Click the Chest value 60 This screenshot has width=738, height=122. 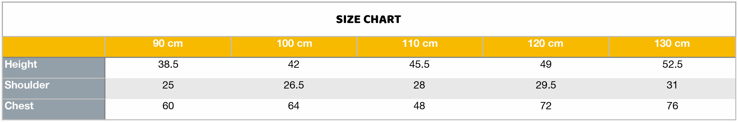tap(168, 106)
